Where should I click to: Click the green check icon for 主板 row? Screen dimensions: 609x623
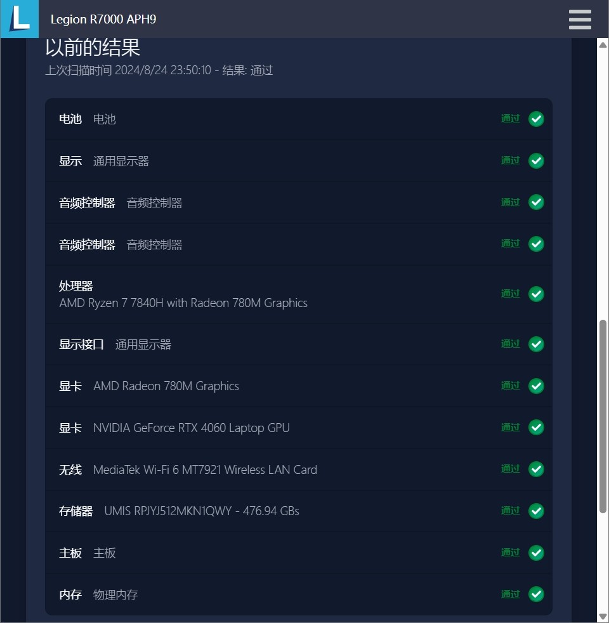click(x=536, y=553)
